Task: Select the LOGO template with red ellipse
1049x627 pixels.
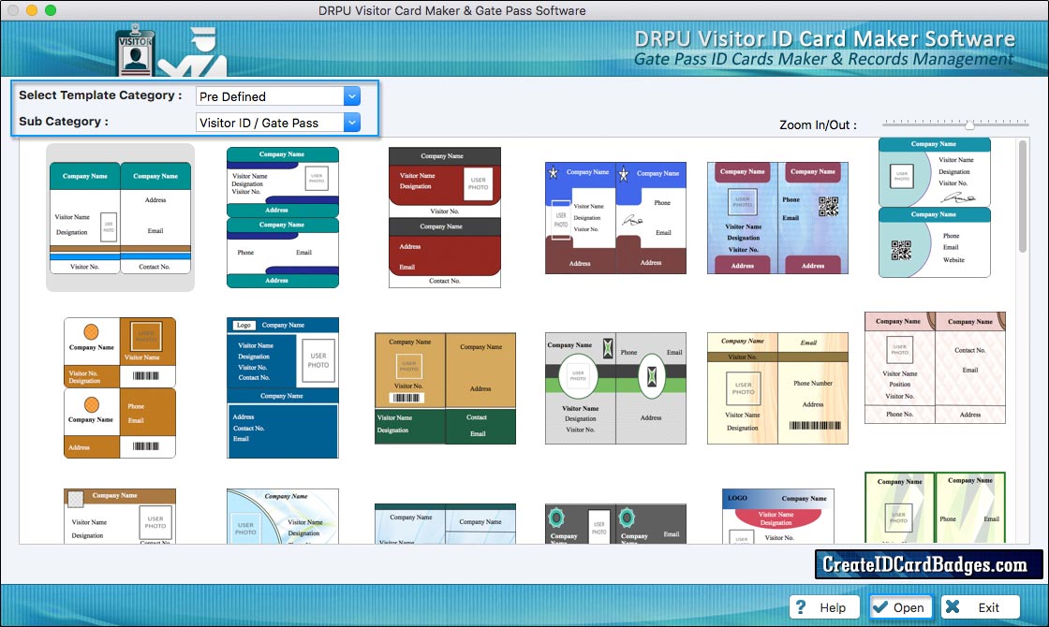Action: click(778, 516)
